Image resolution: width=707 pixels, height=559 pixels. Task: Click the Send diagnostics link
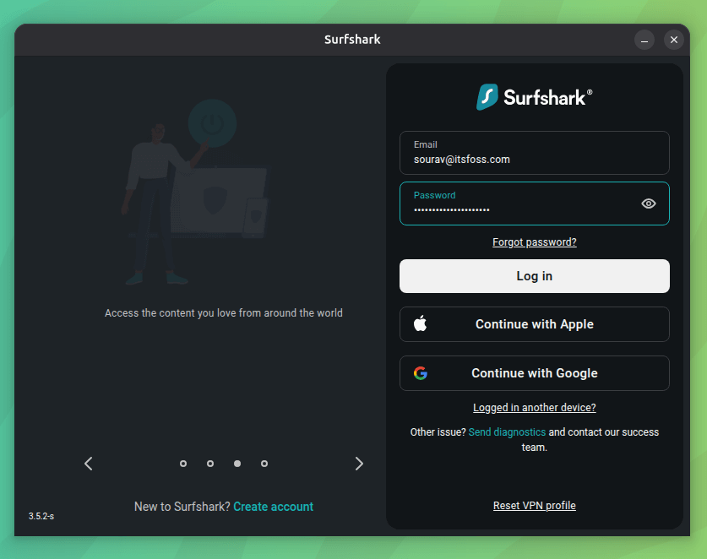(x=507, y=431)
